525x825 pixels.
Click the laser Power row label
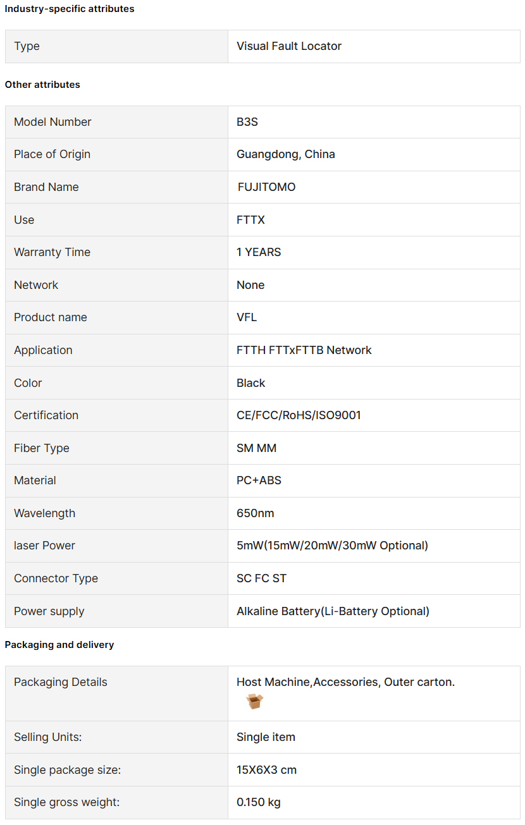pyautogui.click(x=44, y=546)
